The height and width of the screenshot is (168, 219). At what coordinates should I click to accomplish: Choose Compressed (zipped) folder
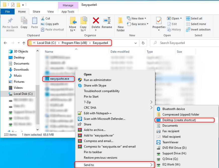[181, 115]
